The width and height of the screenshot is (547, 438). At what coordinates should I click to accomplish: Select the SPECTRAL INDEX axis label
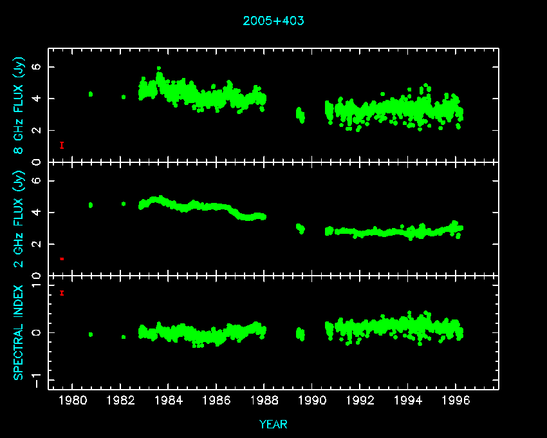pos(19,332)
